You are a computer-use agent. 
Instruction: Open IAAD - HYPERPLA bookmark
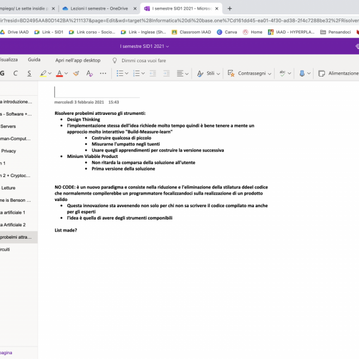291,32
